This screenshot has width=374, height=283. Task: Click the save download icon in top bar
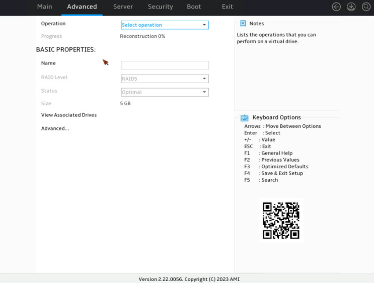point(351,7)
